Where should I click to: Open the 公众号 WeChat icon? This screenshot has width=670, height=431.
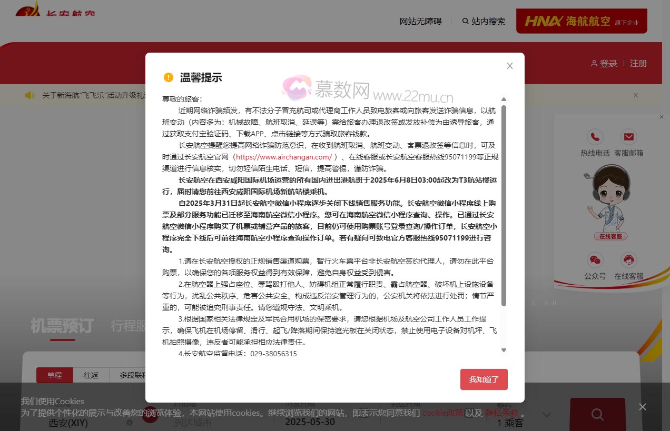(595, 260)
